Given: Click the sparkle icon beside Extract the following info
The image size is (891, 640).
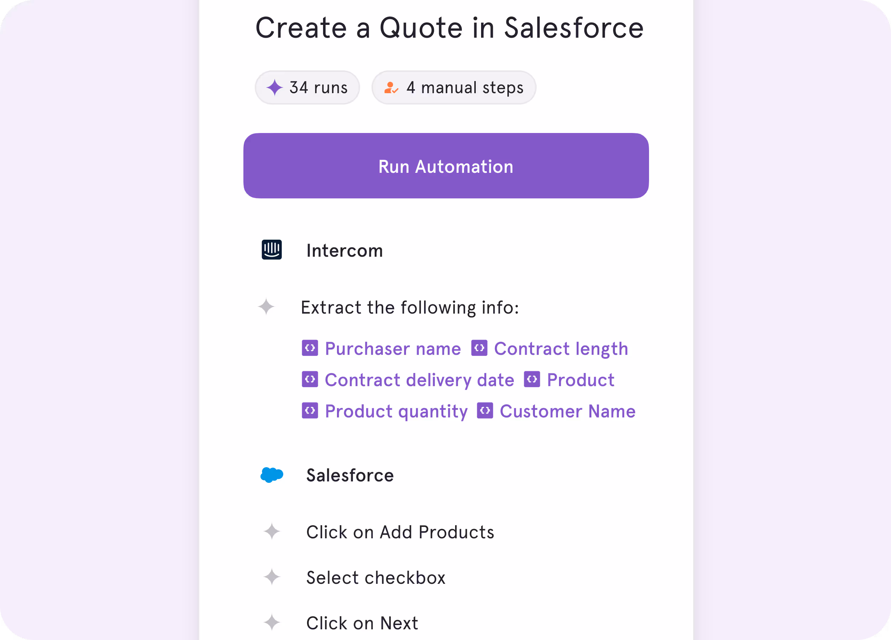Looking at the screenshot, I should pos(266,306).
